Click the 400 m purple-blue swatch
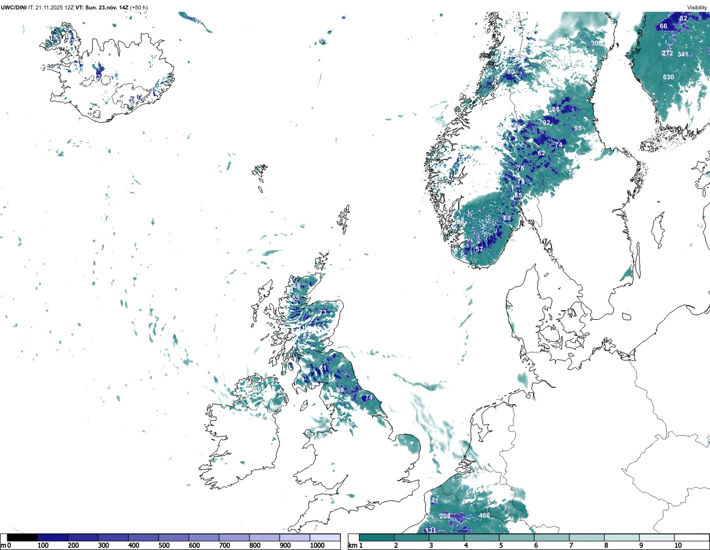Screen dimensions: 710x550 (144, 537)
